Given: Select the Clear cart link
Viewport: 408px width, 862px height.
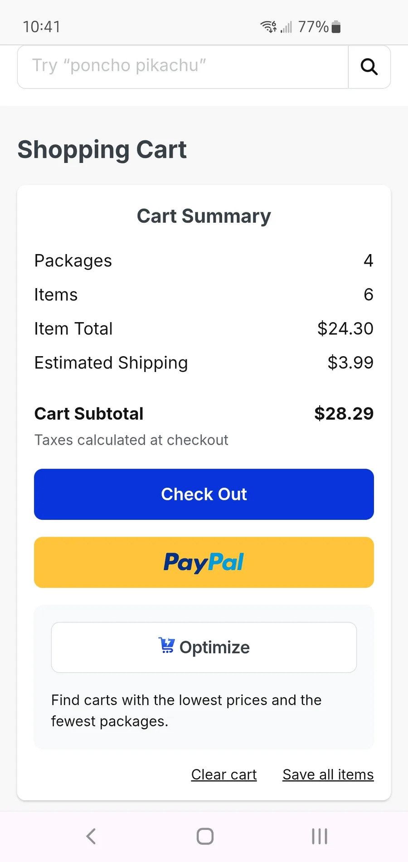Looking at the screenshot, I should coord(224,774).
